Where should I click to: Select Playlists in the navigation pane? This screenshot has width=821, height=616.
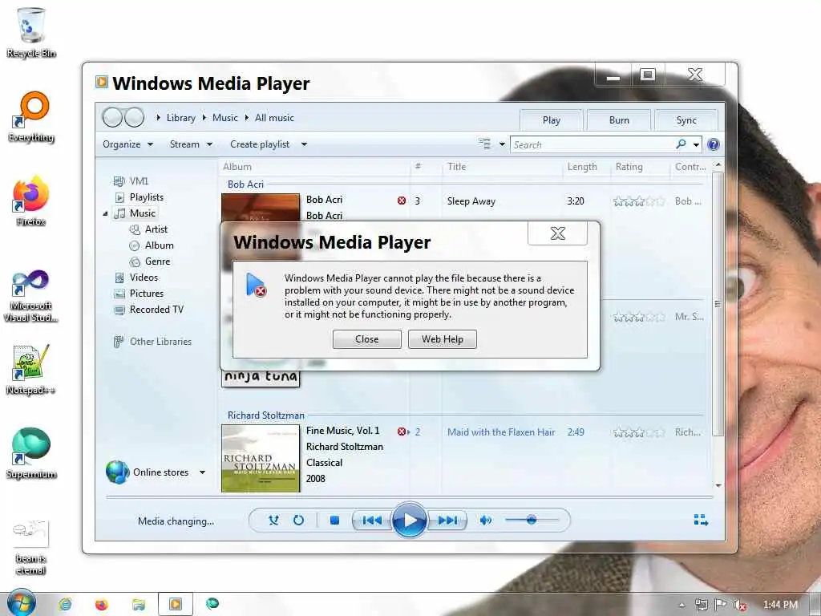pos(147,197)
